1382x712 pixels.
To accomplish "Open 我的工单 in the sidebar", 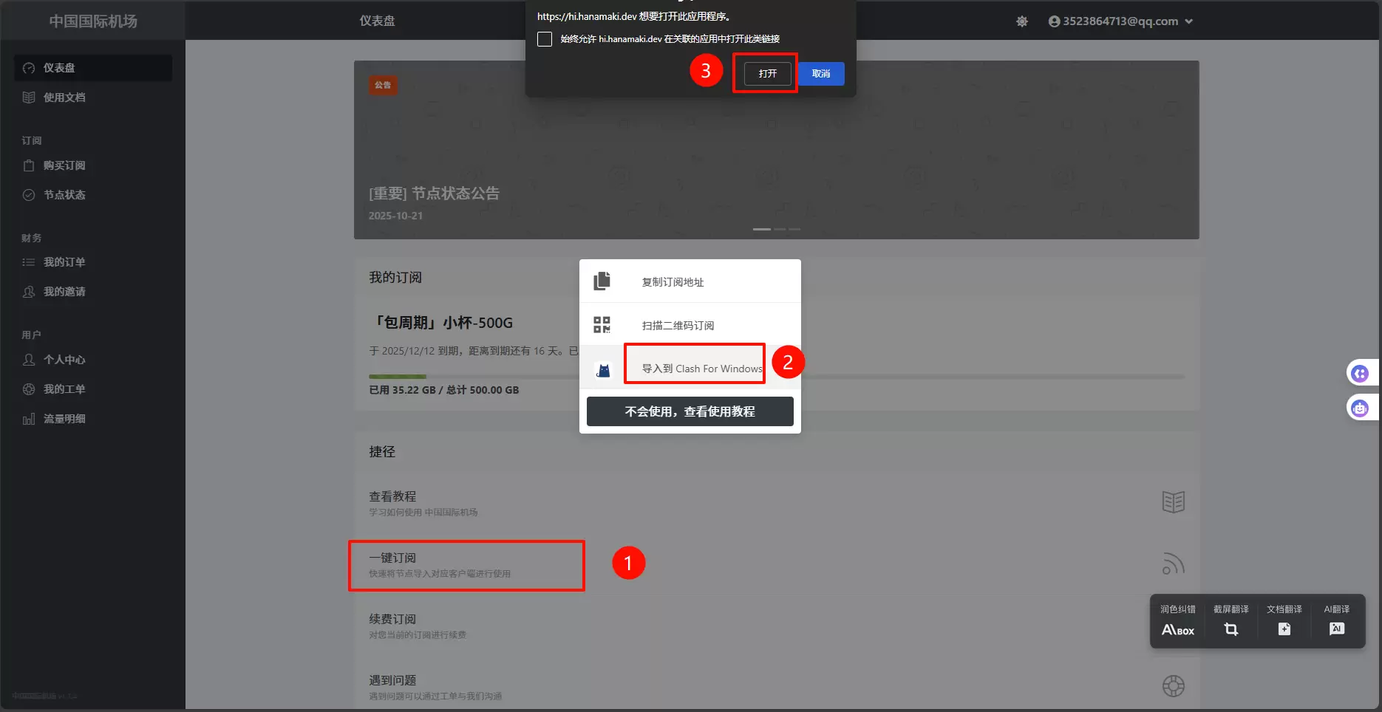I will [x=65, y=388].
